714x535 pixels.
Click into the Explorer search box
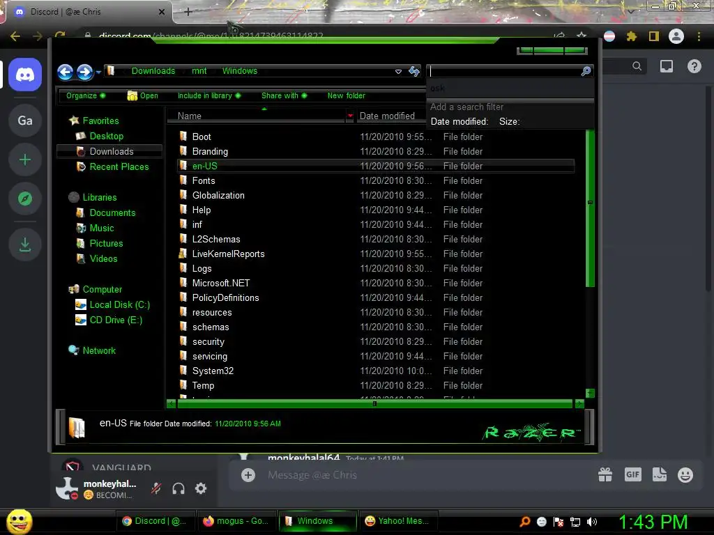pyautogui.click(x=505, y=71)
